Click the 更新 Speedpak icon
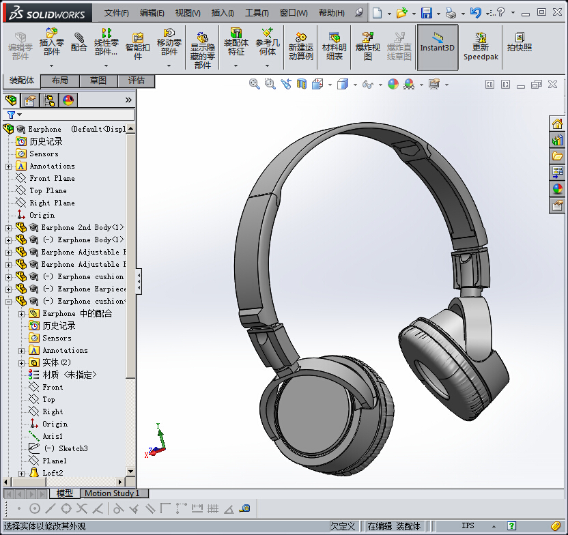568x535 pixels. tap(481, 46)
